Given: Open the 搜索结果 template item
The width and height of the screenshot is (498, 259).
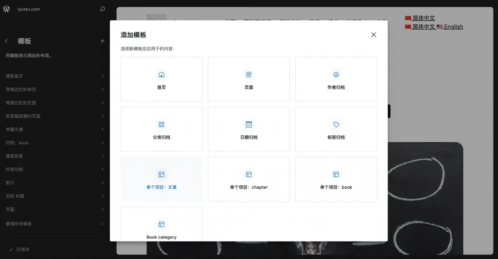Looking at the screenshot, I should [x=54, y=156].
